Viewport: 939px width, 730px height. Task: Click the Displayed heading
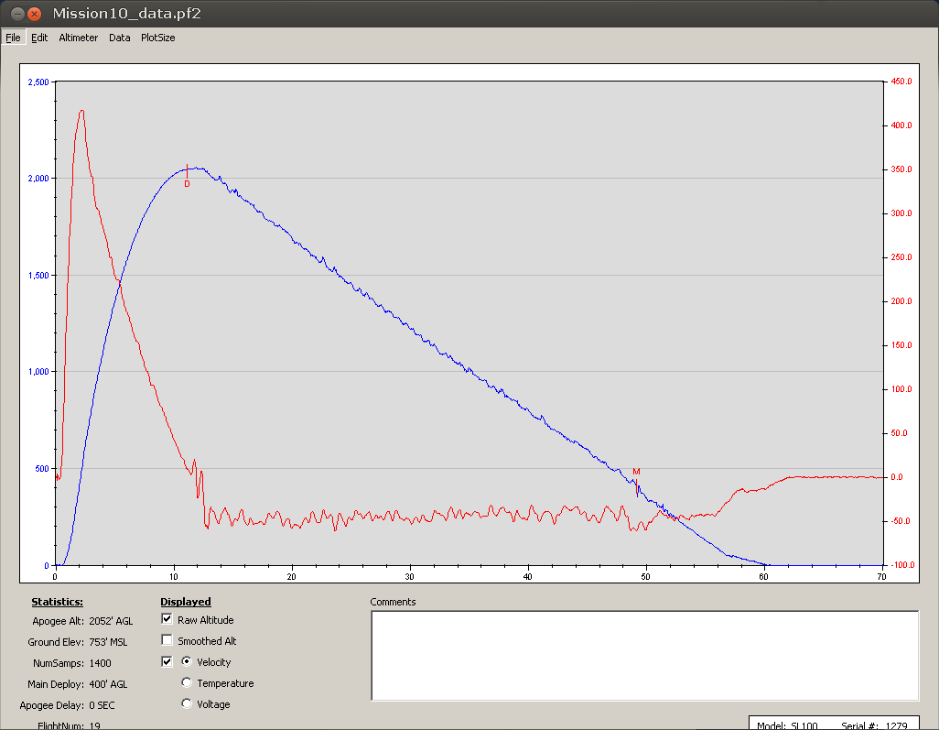(186, 602)
